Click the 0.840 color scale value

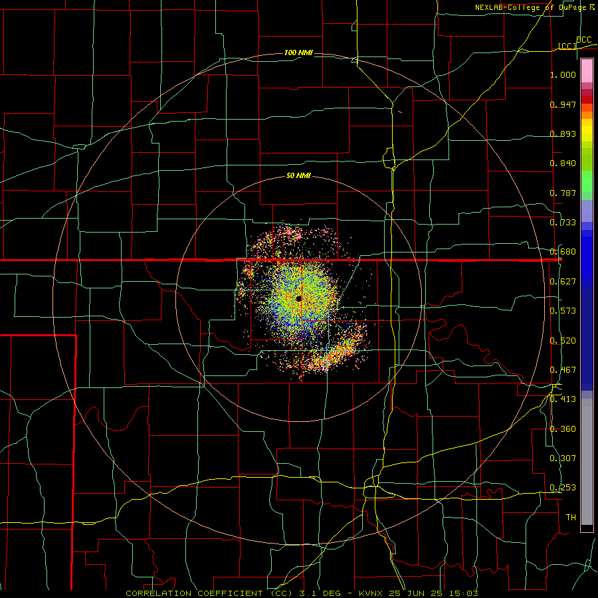click(563, 163)
